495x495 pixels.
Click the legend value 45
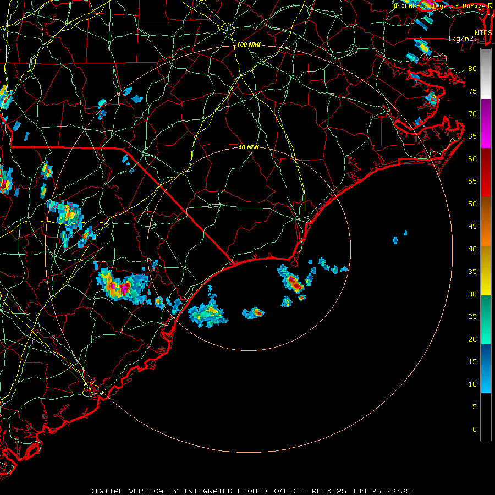click(472, 227)
